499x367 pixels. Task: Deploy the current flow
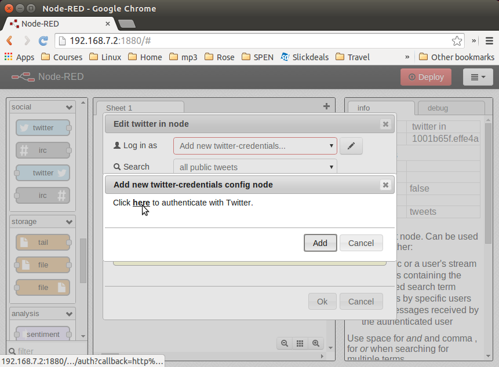tap(426, 76)
